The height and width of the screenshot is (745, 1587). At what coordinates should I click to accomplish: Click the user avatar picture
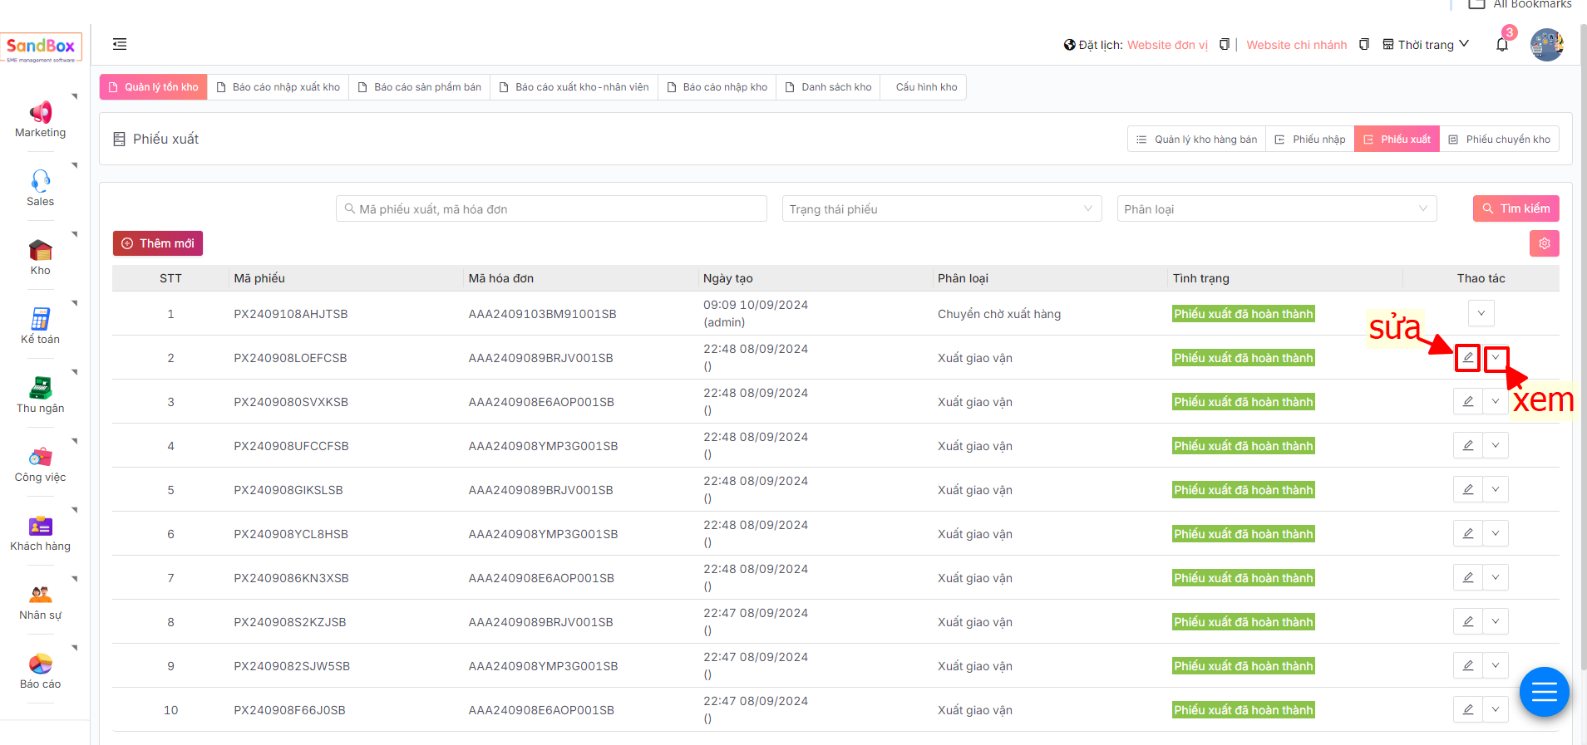[1546, 45]
